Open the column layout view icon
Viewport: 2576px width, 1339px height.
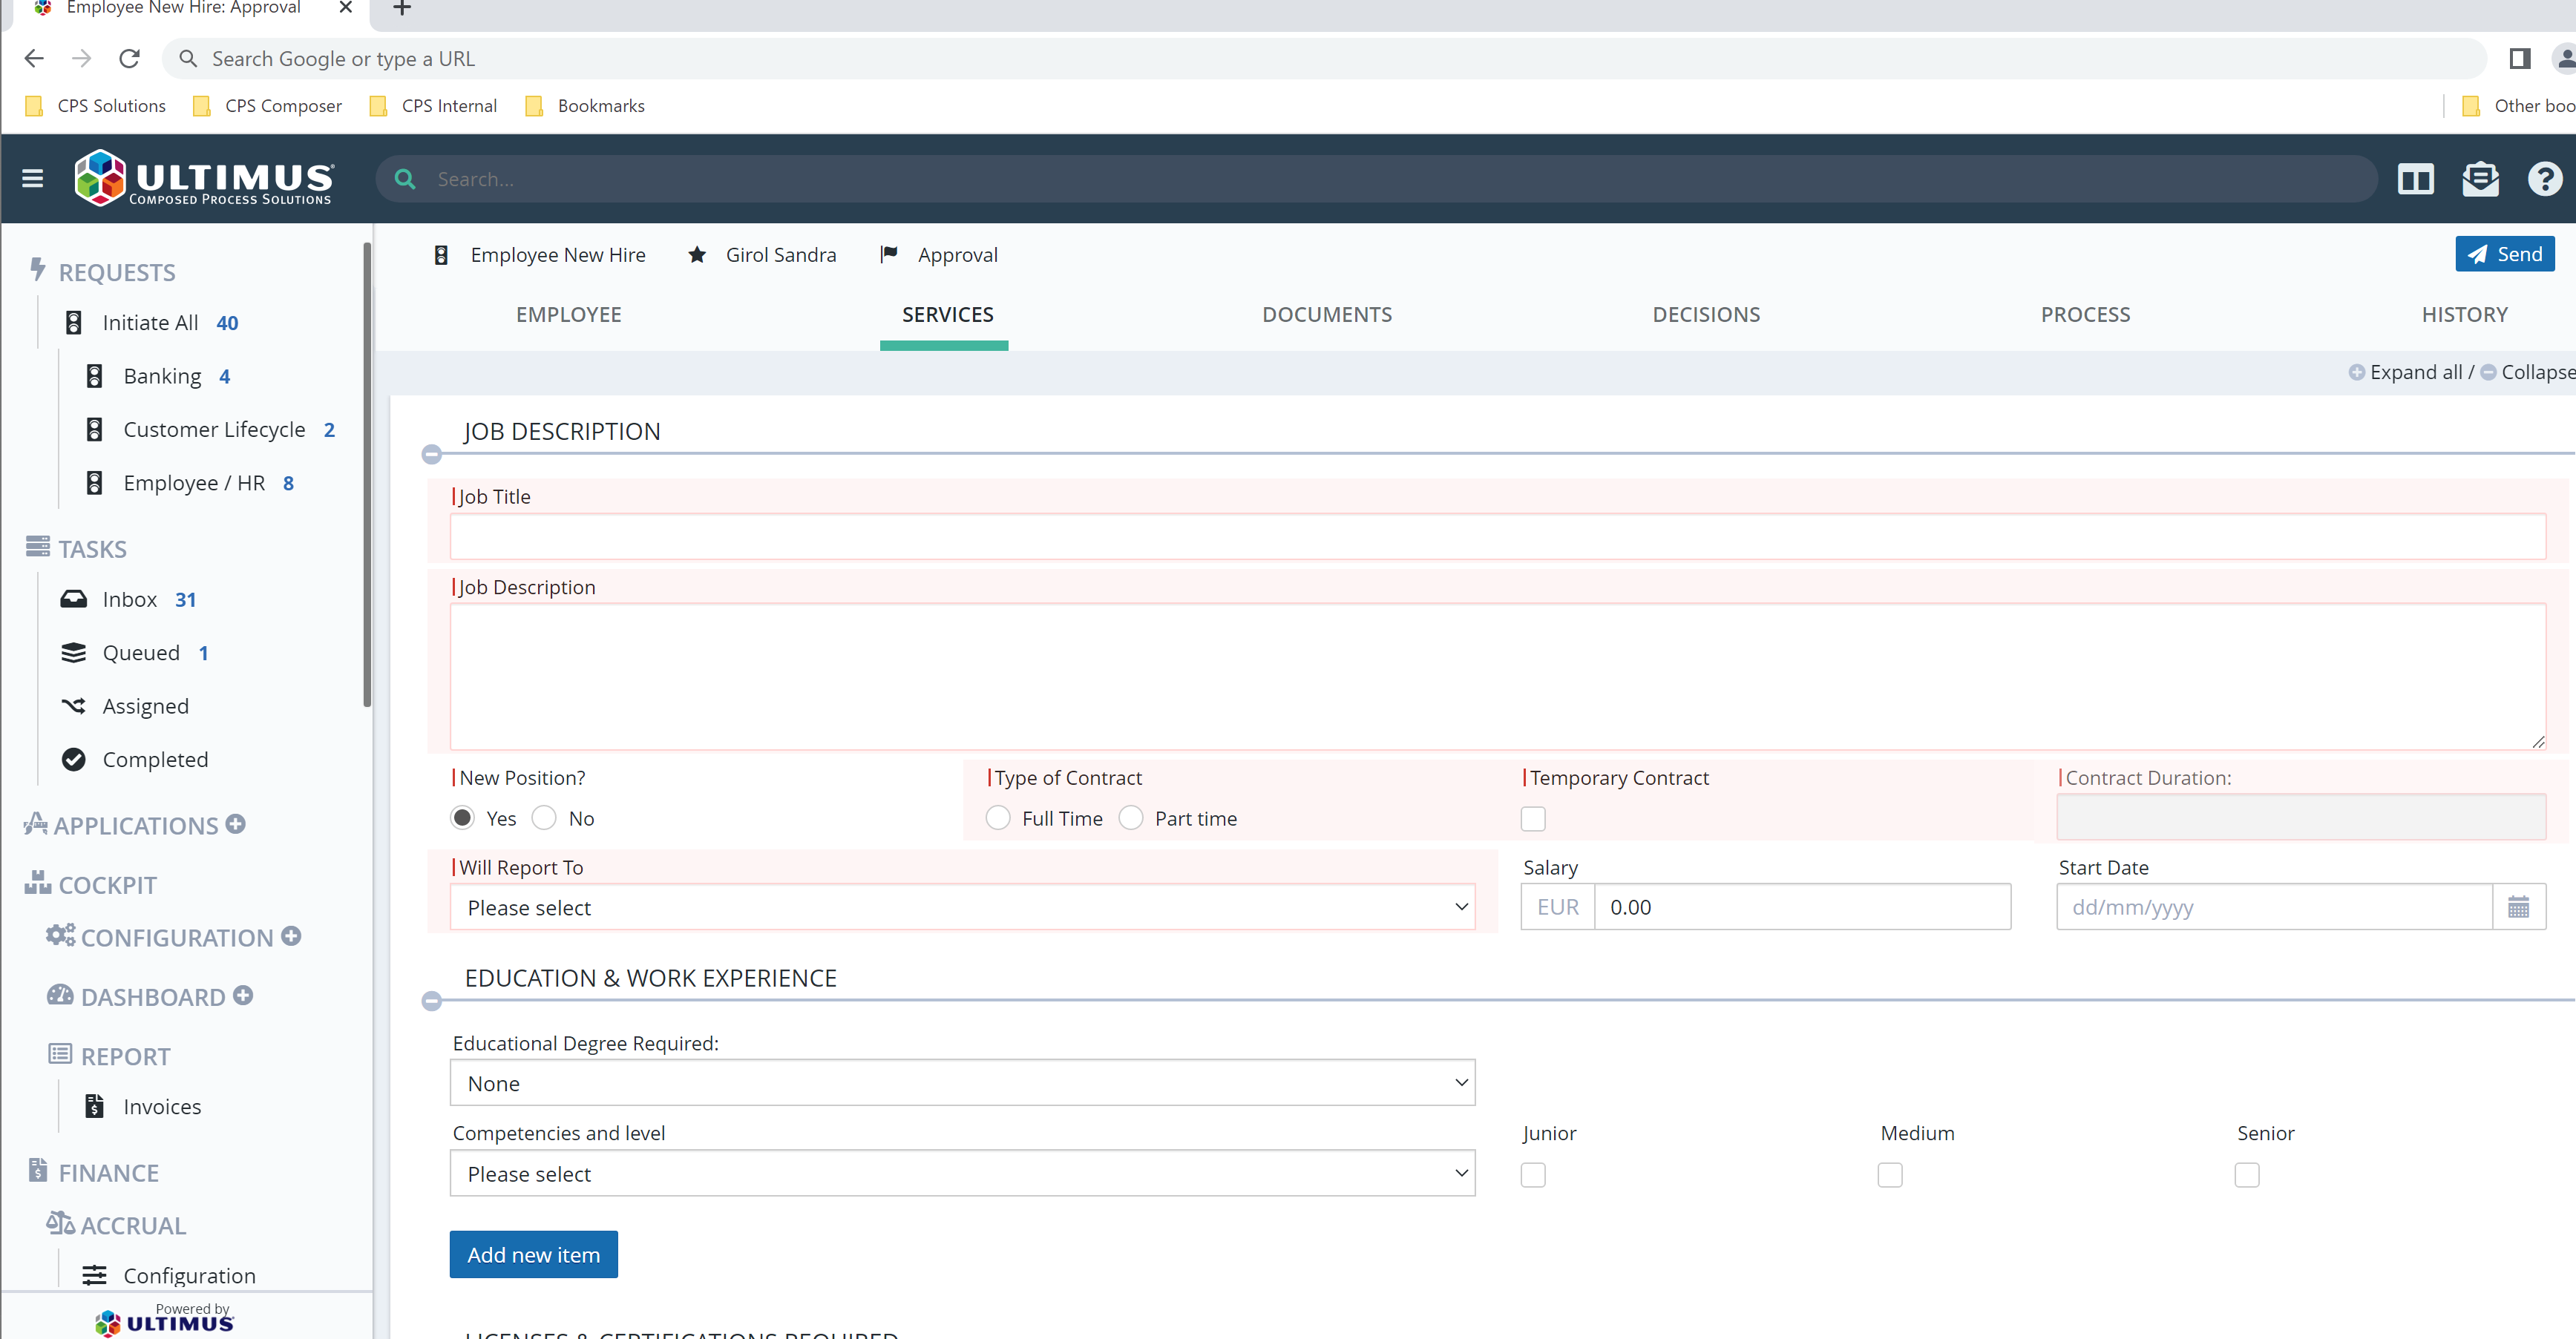click(2416, 179)
